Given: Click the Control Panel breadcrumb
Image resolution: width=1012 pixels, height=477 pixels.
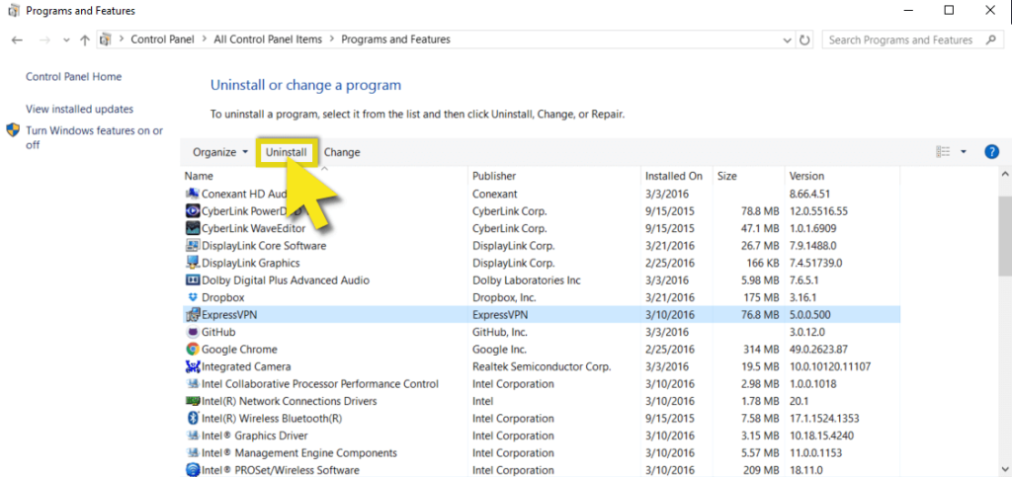Looking at the screenshot, I should pos(163,40).
